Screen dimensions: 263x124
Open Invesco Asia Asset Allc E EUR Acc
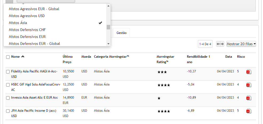coord(34,98)
